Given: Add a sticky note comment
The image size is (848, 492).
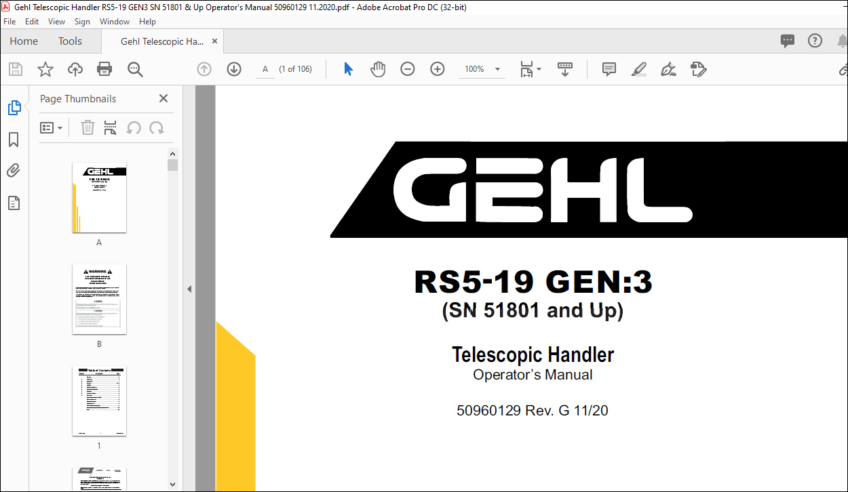Looking at the screenshot, I should coord(609,69).
